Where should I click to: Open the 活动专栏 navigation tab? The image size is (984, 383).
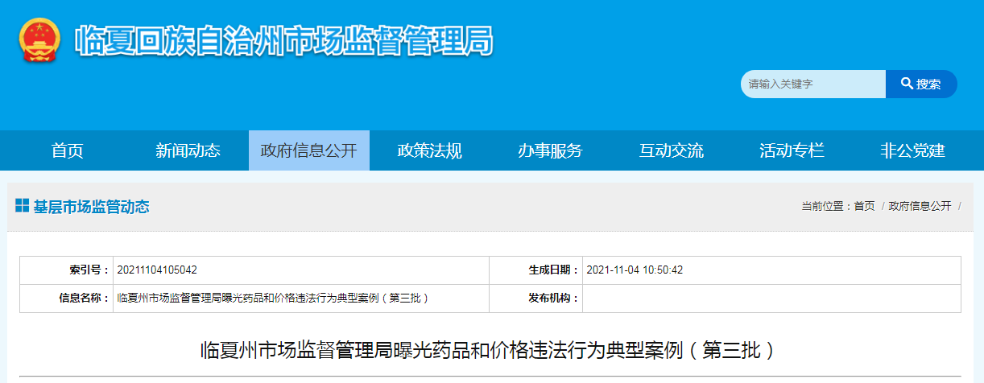tap(792, 150)
